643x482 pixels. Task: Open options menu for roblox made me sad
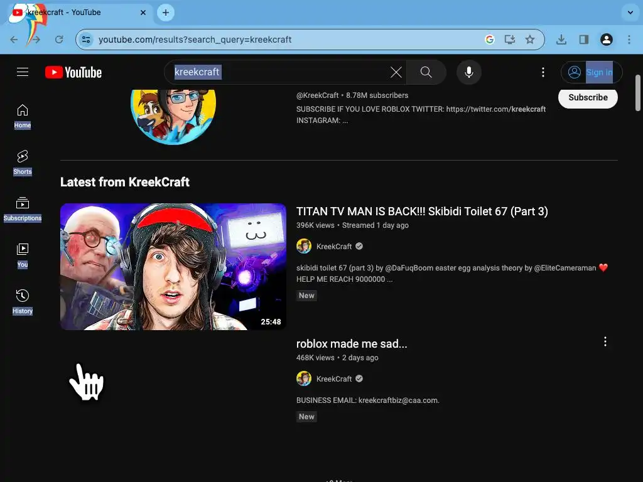(x=605, y=341)
